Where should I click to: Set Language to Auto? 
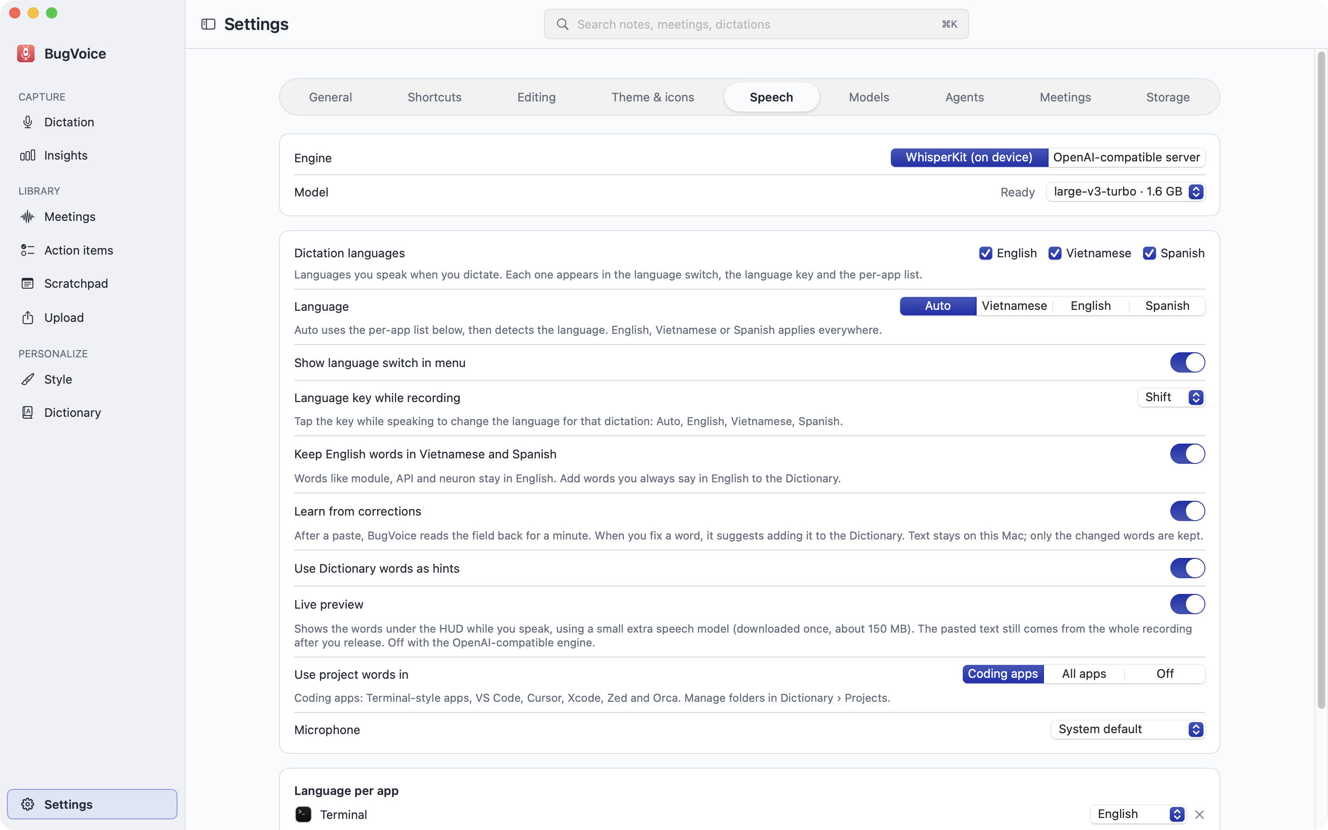(937, 306)
